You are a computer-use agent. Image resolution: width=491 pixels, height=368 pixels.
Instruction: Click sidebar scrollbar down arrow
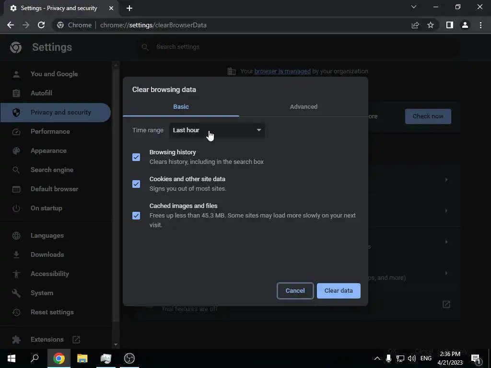[x=116, y=345]
